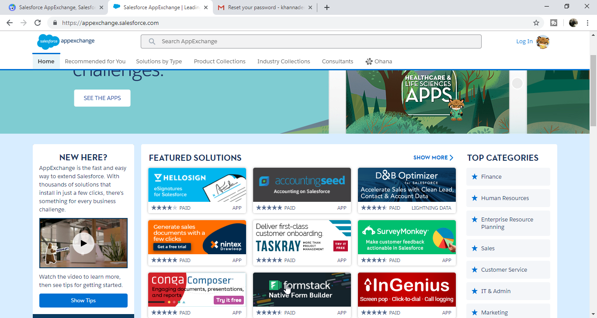Close the first Salesforce AppExchange tab
This screenshot has height=318, width=597.
tap(101, 7)
